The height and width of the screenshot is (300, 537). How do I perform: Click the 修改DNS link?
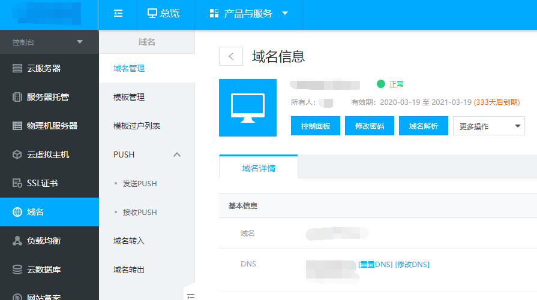[412, 265]
